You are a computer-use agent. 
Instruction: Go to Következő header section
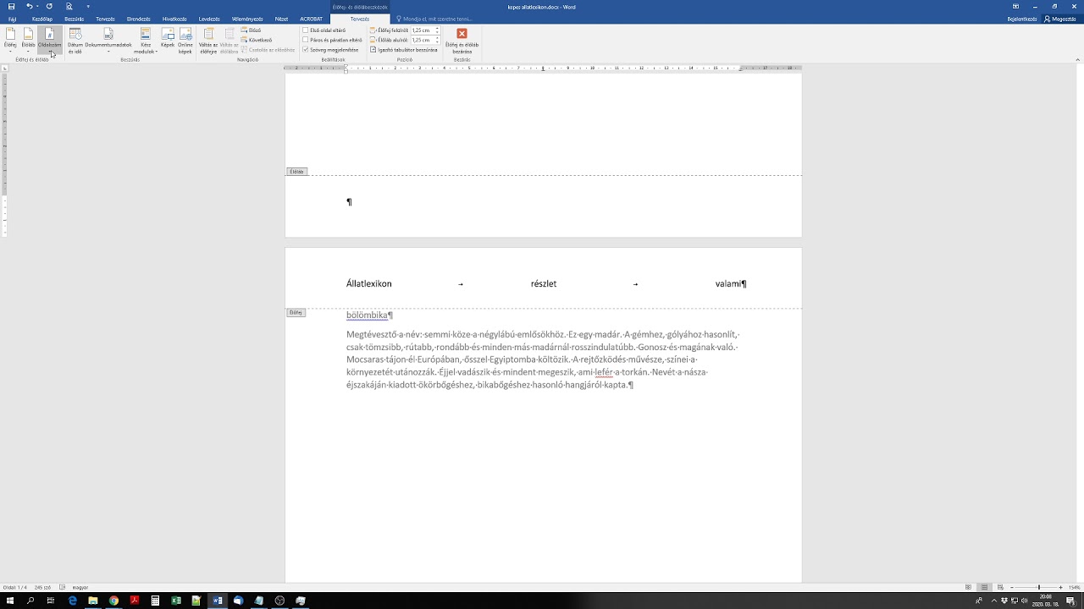[256, 40]
